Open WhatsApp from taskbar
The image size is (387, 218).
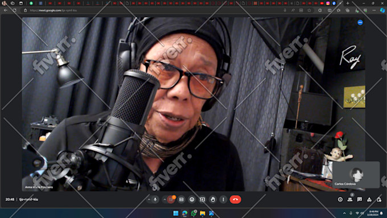193,213
